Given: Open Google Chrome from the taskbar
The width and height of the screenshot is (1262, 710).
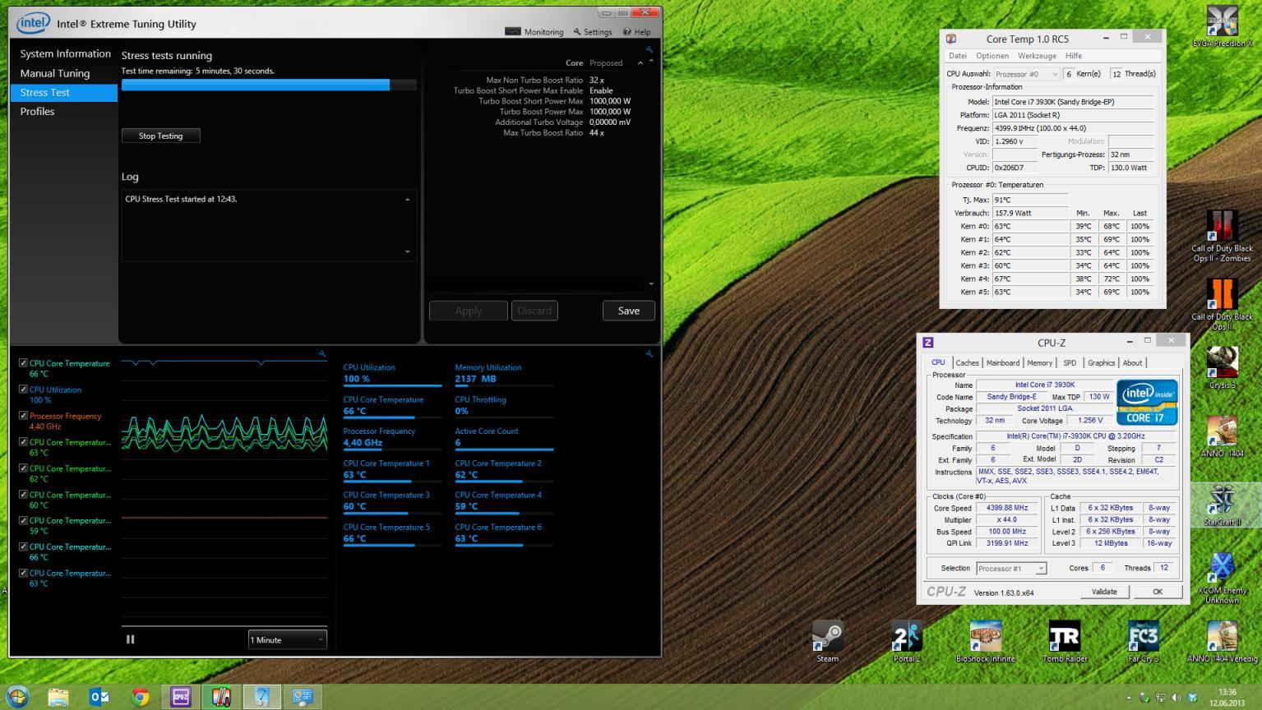Looking at the screenshot, I should [x=141, y=697].
